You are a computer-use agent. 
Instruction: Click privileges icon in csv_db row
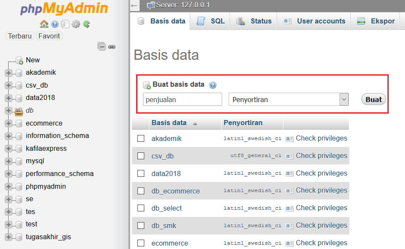[289, 156]
